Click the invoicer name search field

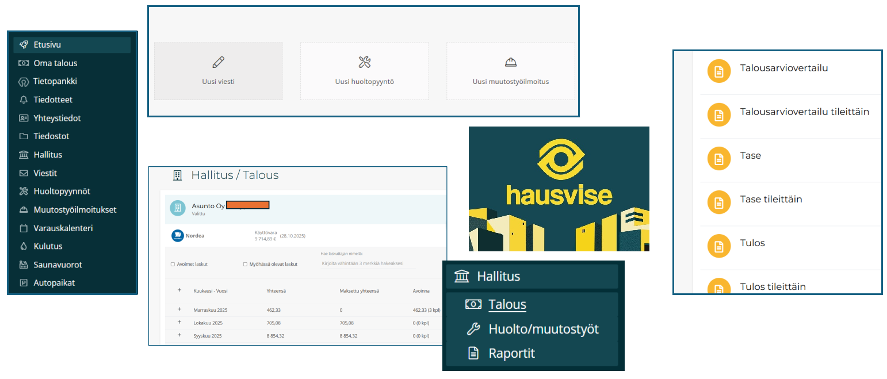366,263
